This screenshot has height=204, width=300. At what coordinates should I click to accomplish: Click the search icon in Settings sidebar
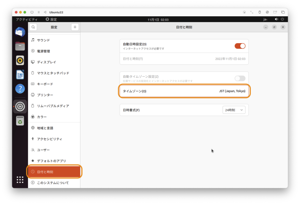(33, 27)
